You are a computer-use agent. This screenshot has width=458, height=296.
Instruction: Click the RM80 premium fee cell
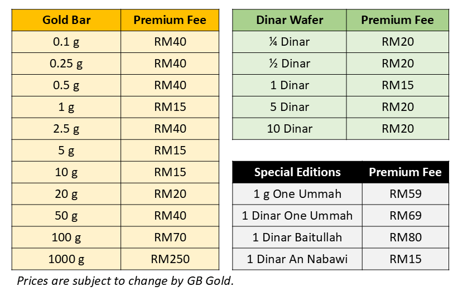tap(406, 237)
